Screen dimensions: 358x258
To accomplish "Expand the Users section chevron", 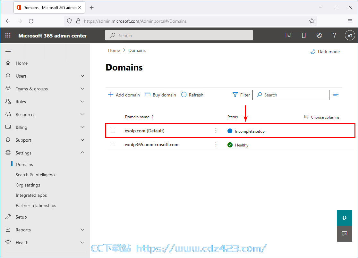I will (x=82, y=76).
